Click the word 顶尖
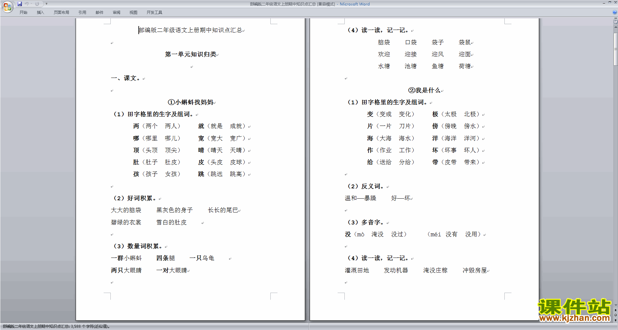Viewport: 618px width, 330px height. coord(171,150)
